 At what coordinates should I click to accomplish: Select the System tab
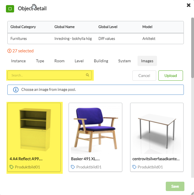click(x=125, y=61)
